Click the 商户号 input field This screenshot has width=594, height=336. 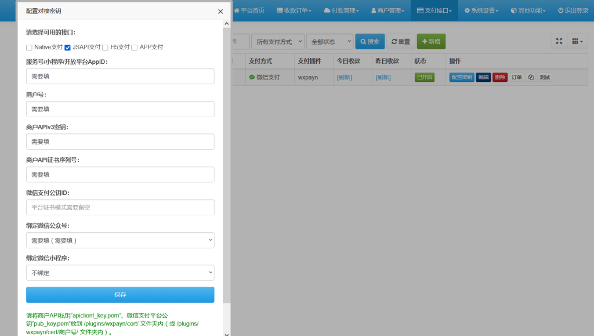(120, 109)
